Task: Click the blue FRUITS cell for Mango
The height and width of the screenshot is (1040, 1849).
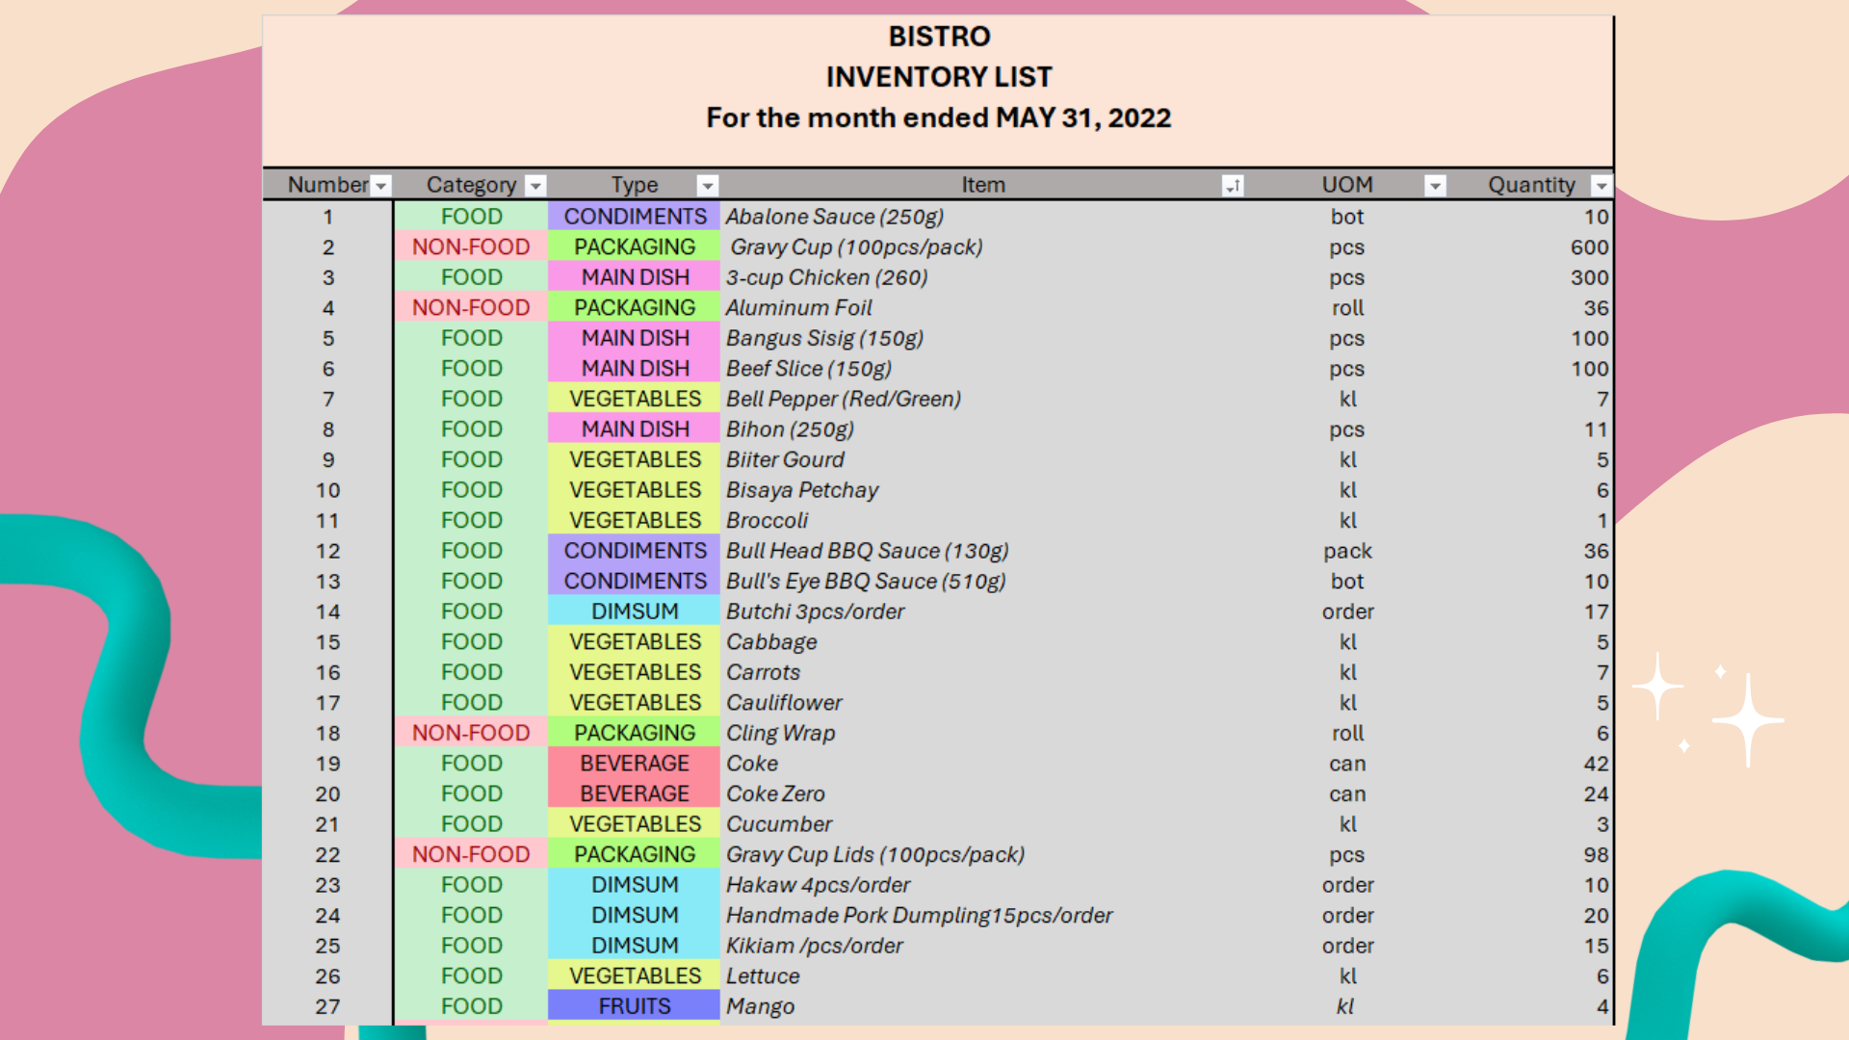Action: tap(635, 1006)
